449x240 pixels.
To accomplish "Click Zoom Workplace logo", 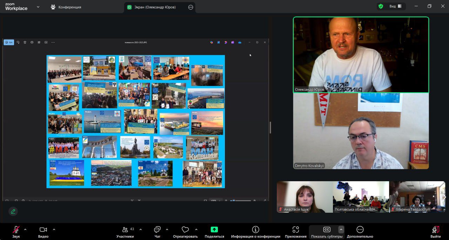I will click(16, 7).
